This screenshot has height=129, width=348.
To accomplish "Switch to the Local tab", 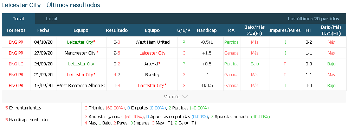I will 51,19.
